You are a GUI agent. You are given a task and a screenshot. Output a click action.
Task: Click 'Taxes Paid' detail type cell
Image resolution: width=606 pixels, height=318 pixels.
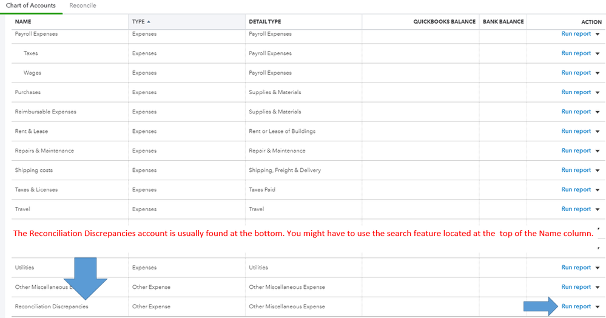[x=262, y=189]
